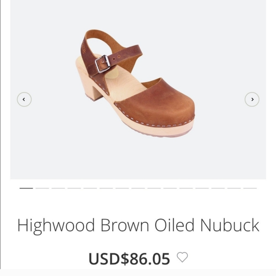The width and height of the screenshot is (276, 276).
Task: Jump to the seventh carousel slide indicator
Action: [x=122, y=188]
